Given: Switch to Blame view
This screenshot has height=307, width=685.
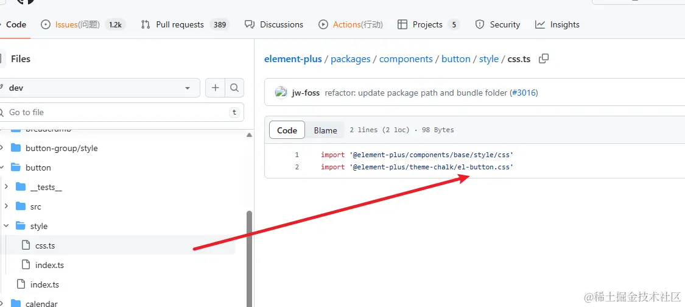Looking at the screenshot, I should pos(325,130).
